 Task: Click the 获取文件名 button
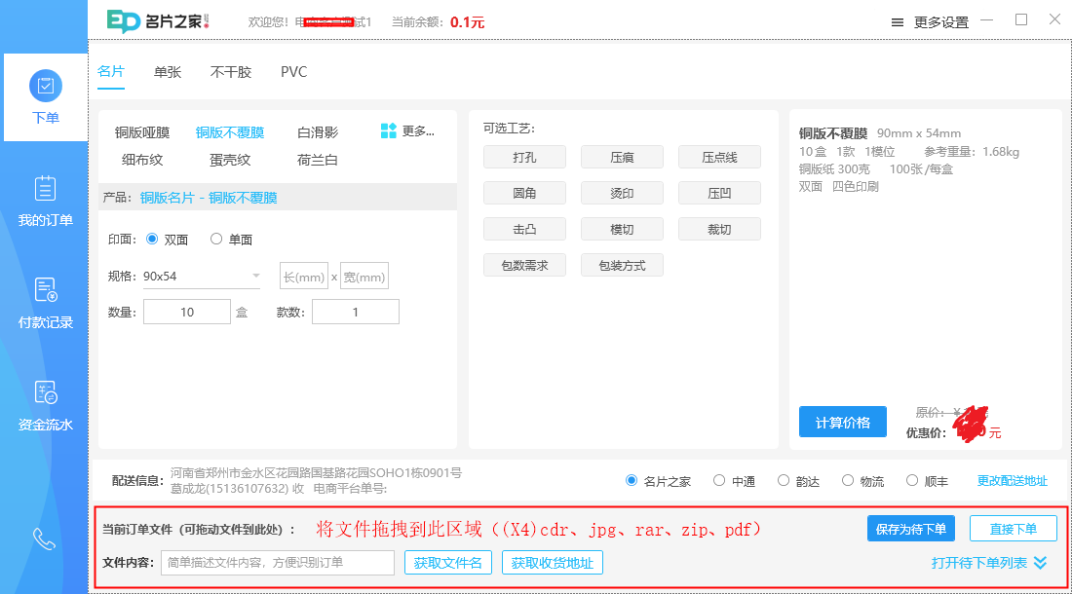(448, 563)
